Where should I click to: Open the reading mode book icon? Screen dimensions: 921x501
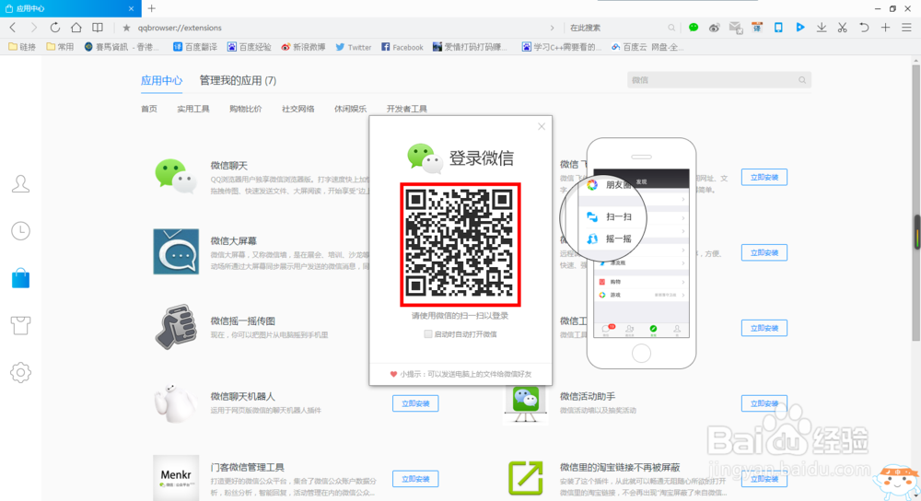pyautogui.click(x=98, y=28)
